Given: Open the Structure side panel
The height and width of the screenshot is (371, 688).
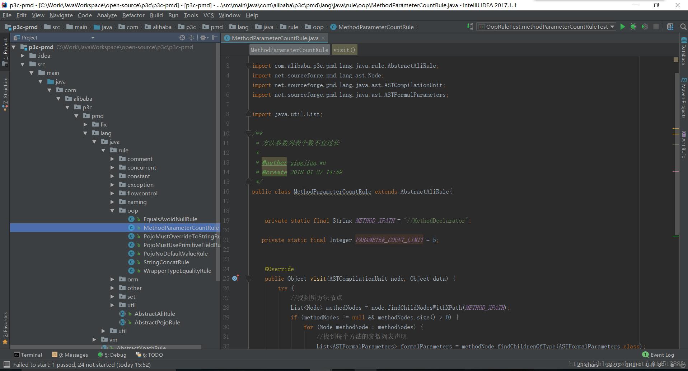Looking at the screenshot, I should coord(5,93).
